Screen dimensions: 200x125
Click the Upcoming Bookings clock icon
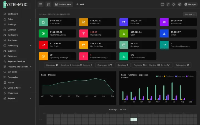[43, 56]
